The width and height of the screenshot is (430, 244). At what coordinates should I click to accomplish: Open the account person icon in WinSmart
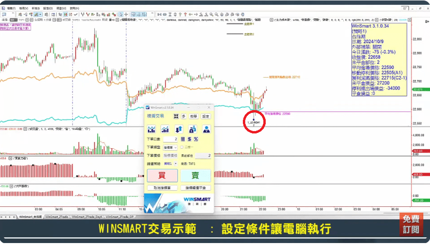207,129
